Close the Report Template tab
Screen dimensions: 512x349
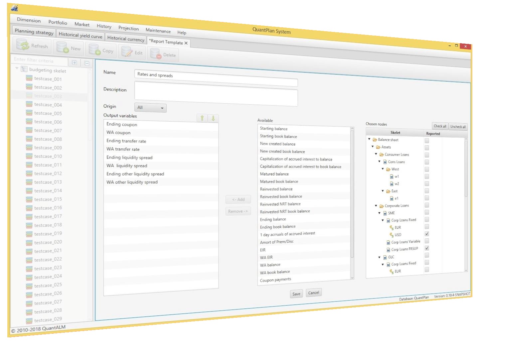click(186, 43)
